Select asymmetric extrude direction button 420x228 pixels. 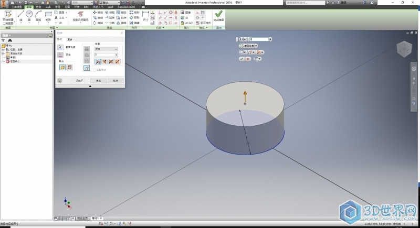point(117,62)
